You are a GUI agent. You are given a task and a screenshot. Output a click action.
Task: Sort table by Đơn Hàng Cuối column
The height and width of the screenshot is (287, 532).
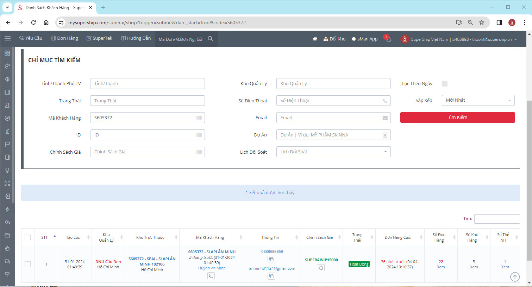(x=400, y=237)
